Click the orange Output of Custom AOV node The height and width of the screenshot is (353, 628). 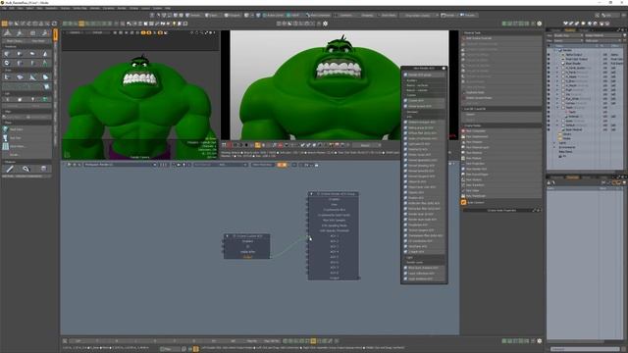[x=247, y=257]
